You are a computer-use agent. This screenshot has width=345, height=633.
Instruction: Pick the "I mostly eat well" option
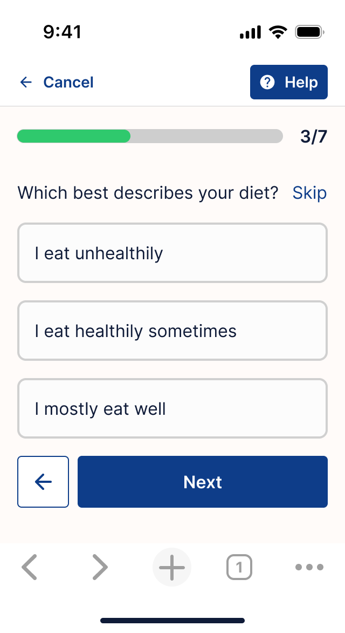tap(172, 408)
